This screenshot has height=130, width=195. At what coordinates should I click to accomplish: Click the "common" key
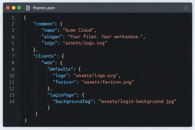click(44, 24)
